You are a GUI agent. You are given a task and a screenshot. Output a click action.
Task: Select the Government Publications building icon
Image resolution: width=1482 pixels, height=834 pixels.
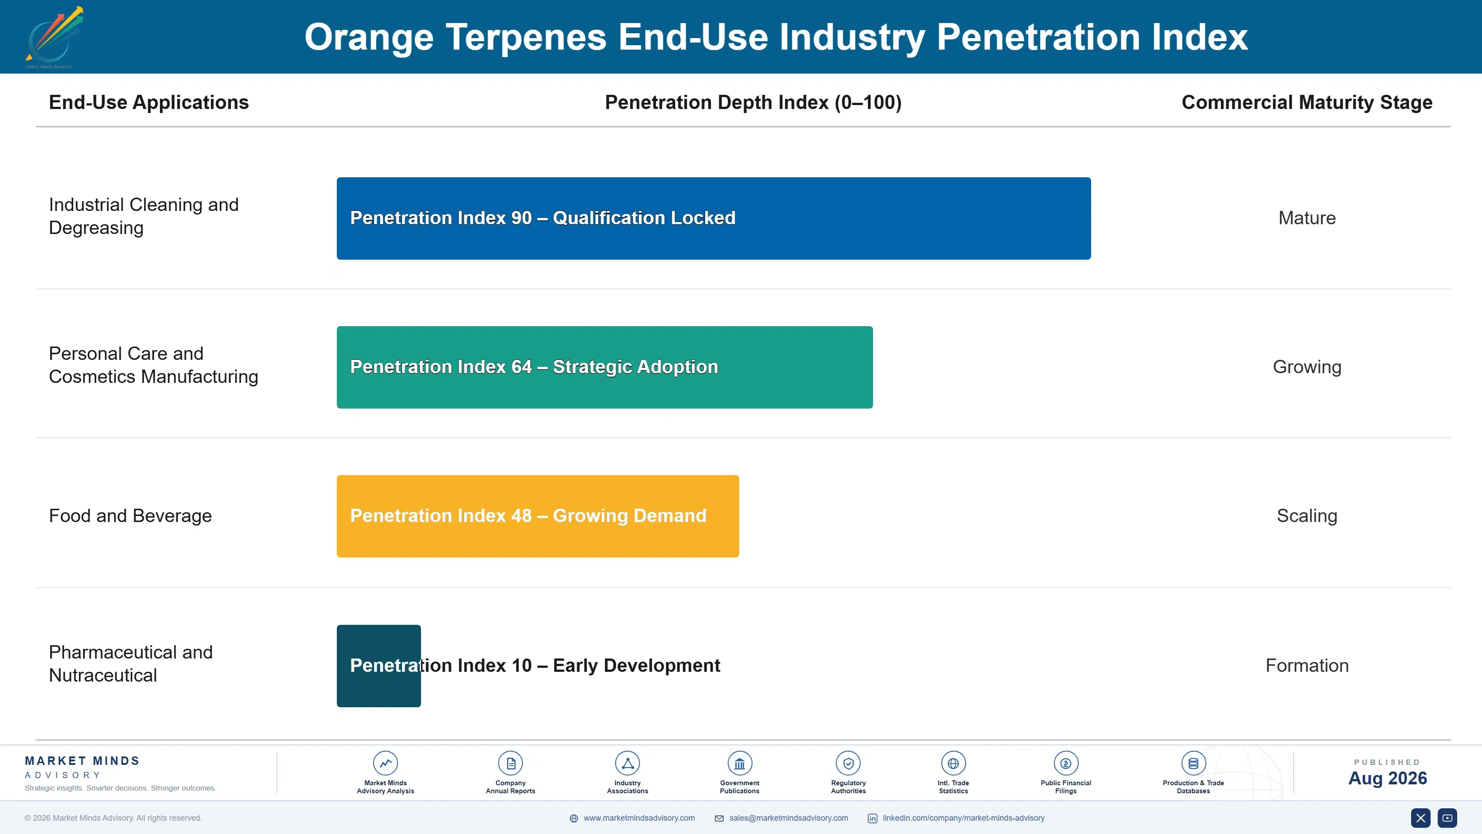click(739, 763)
